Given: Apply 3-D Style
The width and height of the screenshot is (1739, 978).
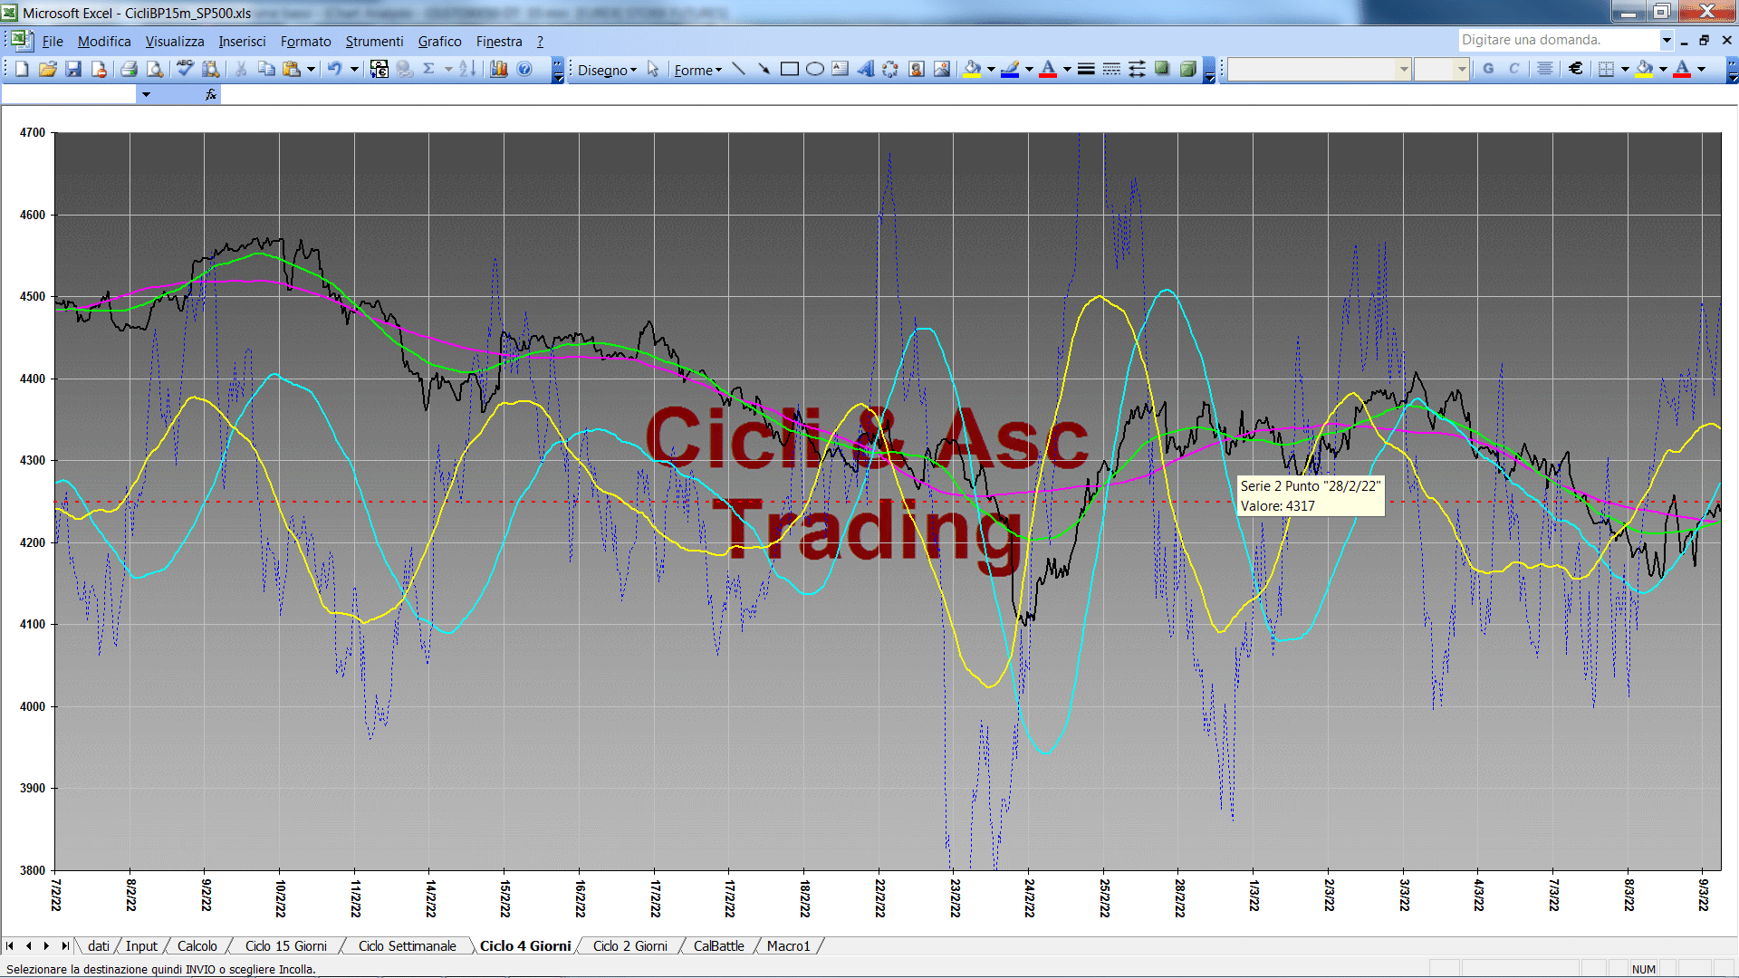Looking at the screenshot, I should click(1187, 69).
